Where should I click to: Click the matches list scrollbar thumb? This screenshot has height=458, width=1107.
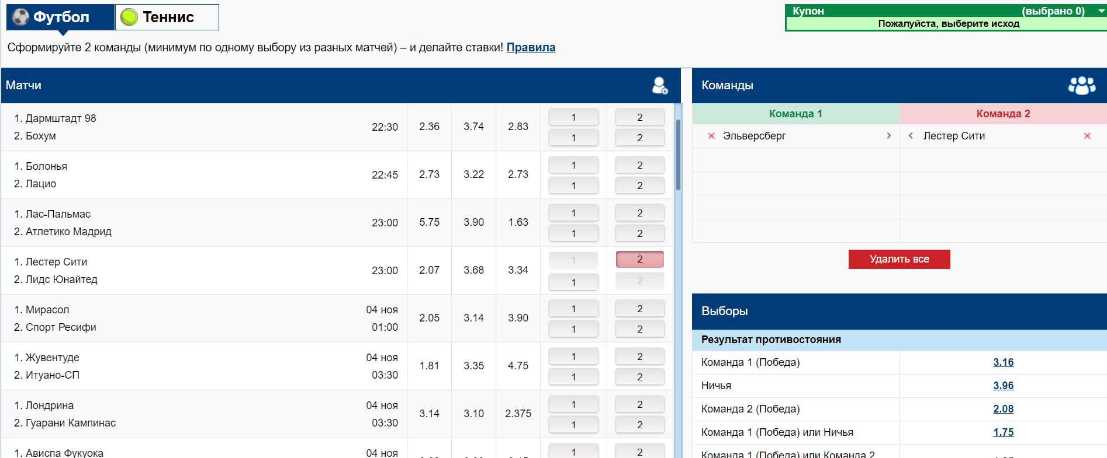click(x=678, y=155)
